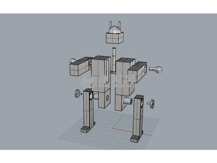The width and height of the screenshot is (217, 163).
Task: Select the robot head cube
Action: pos(114,38)
